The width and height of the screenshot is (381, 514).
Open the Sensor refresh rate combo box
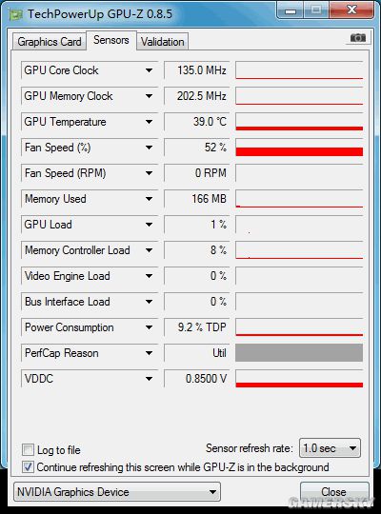point(330,447)
